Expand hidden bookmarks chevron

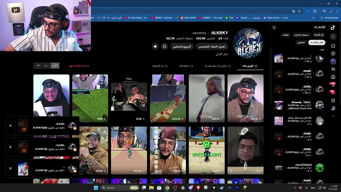point(314,18)
